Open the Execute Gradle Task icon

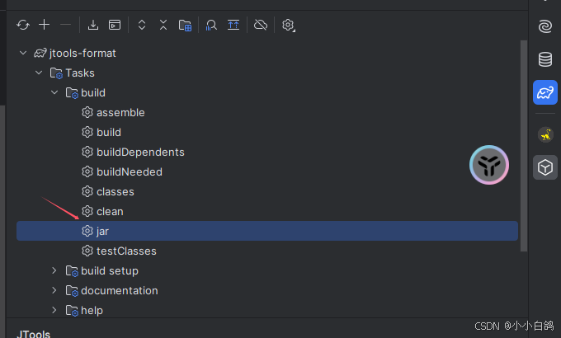point(115,25)
